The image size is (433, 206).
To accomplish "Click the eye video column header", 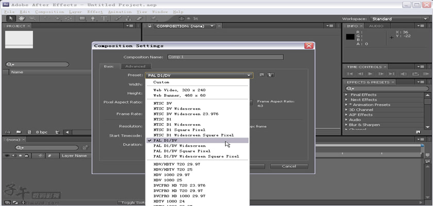I will pyautogui.click(x=7, y=156).
